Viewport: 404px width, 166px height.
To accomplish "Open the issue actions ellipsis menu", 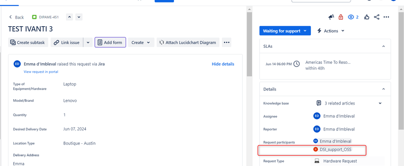I will pyautogui.click(x=386, y=17).
